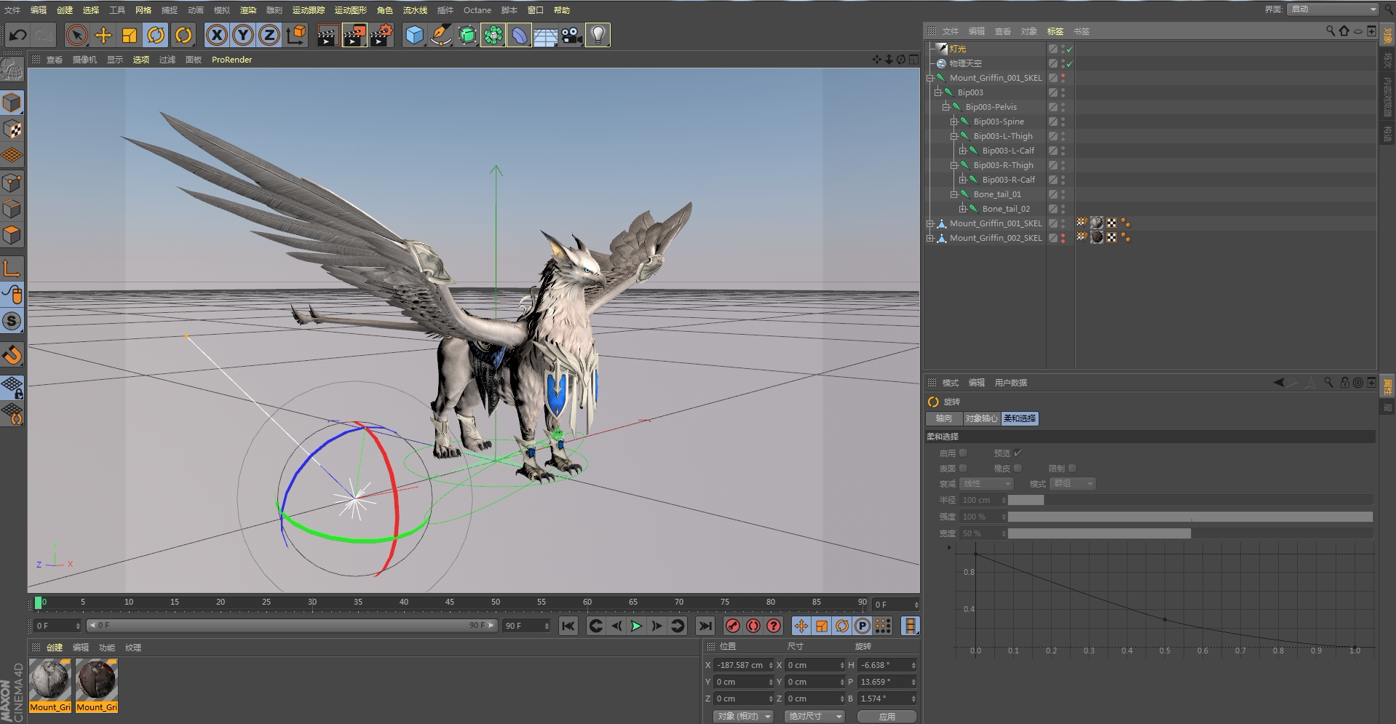The width and height of the screenshot is (1396, 724).
Task: Toggle the 预览 checkbox
Action: pyautogui.click(x=1018, y=453)
